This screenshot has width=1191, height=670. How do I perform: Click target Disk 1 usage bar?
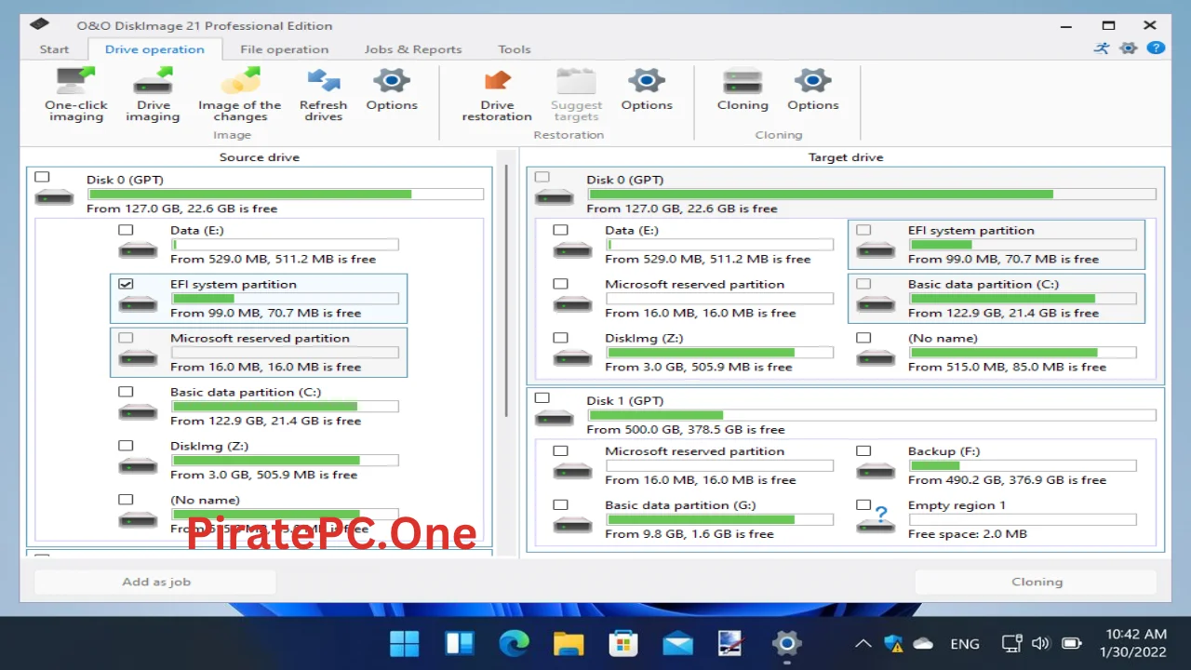coord(872,415)
